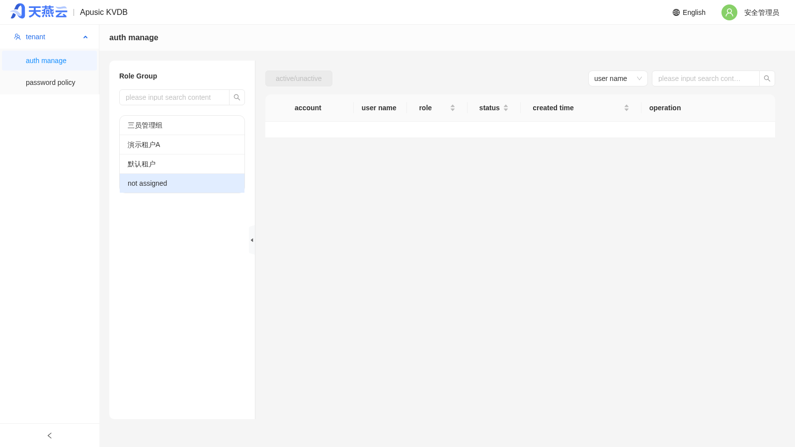
Task: Open the green user avatar
Action: click(729, 12)
